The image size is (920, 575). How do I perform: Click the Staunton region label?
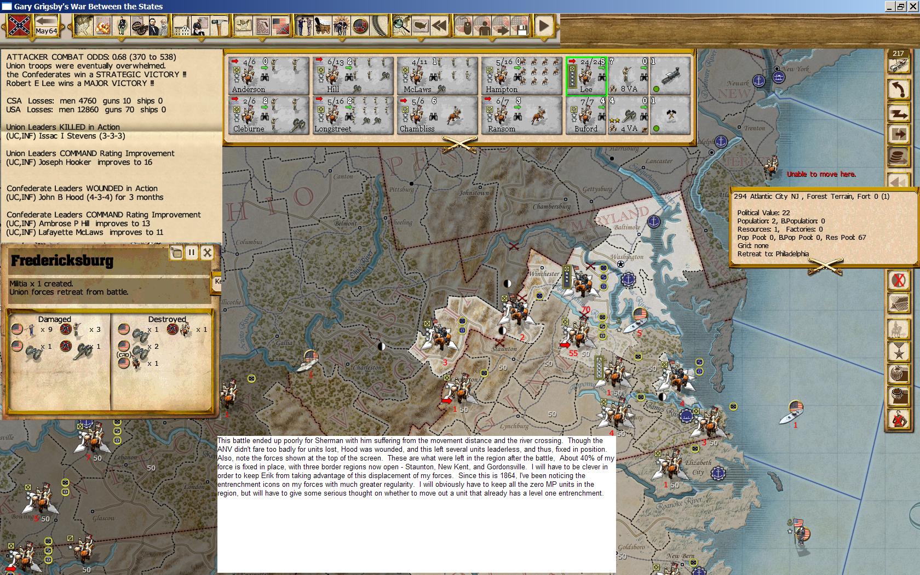click(504, 348)
